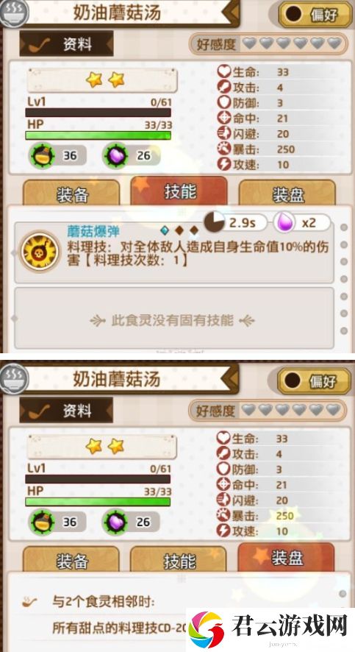Viewport: 355px width, 652px height.
Task: Tap the 攻速 lightning stat icon in top panel
Action: (225, 164)
